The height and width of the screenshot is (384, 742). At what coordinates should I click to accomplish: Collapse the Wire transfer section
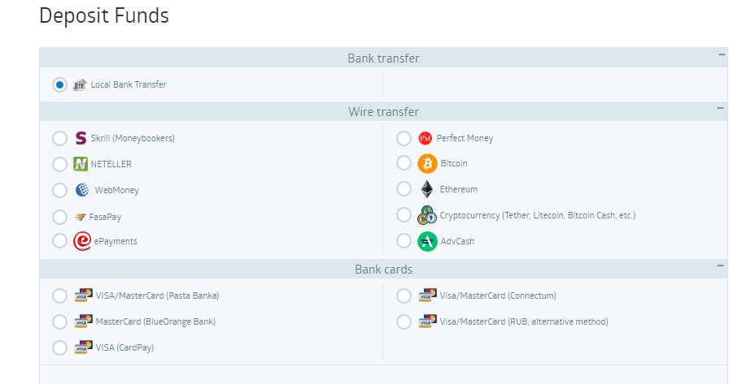[720, 108]
